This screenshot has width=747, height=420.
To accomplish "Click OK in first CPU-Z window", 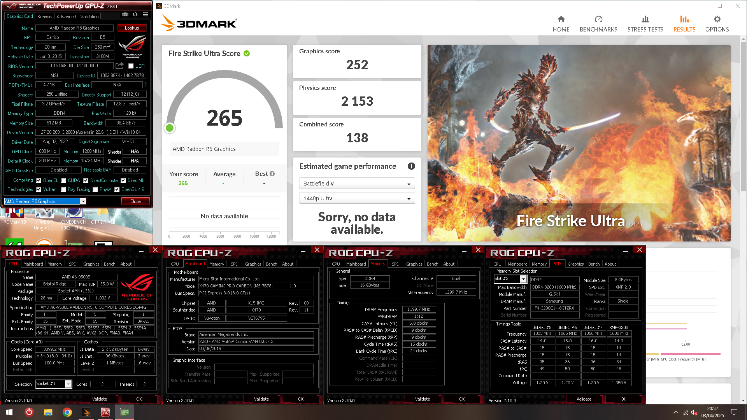I will (x=139, y=399).
